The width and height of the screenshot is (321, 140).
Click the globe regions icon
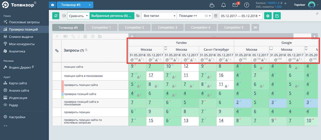64,16
